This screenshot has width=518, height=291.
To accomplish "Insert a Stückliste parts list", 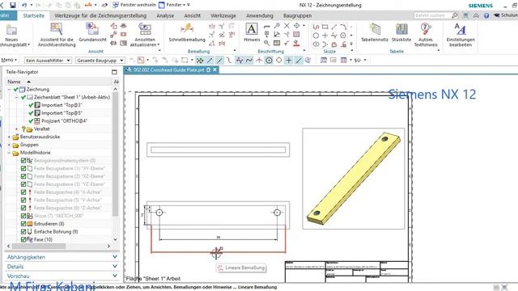I will tap(401, 32).
